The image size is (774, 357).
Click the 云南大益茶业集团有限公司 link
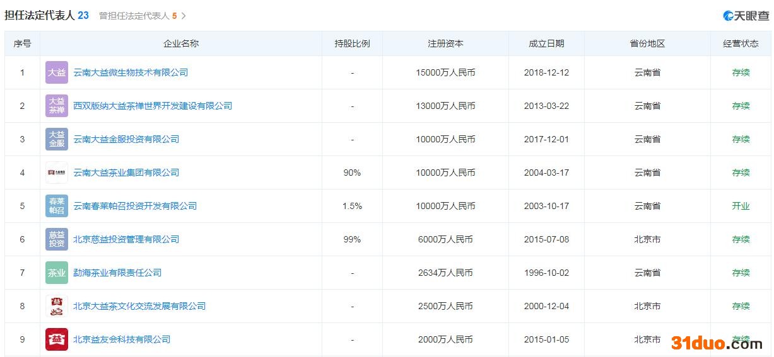(x=126, y=173)
